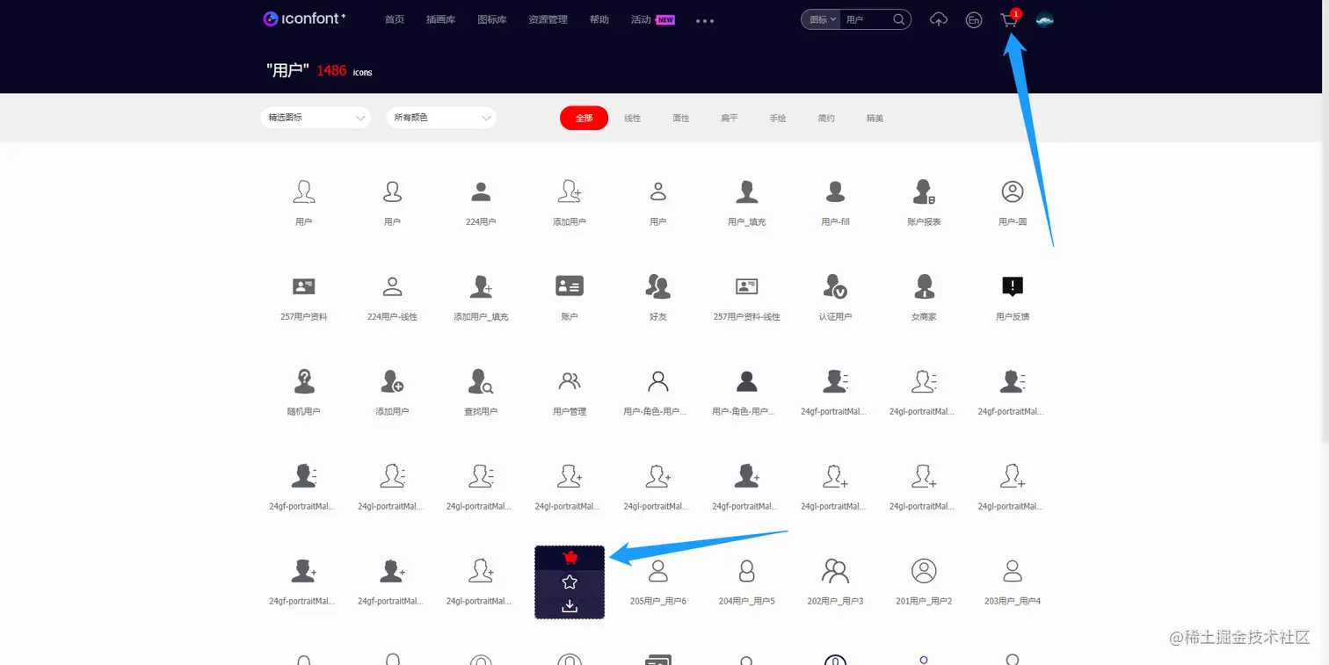Screen dimensions: 1329x665
Task: Select the 好友 icon
Action: pyautogui.click(x=657, y=286)
